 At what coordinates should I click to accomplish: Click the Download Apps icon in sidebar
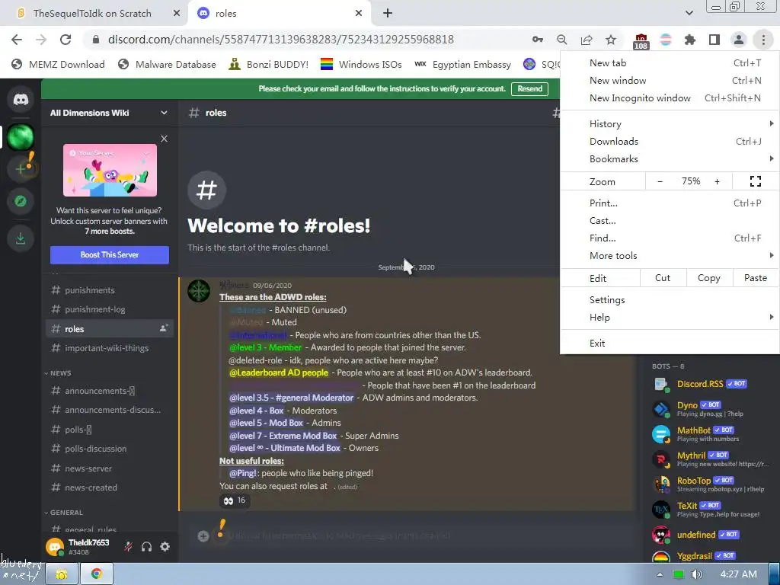pos(21,238)
